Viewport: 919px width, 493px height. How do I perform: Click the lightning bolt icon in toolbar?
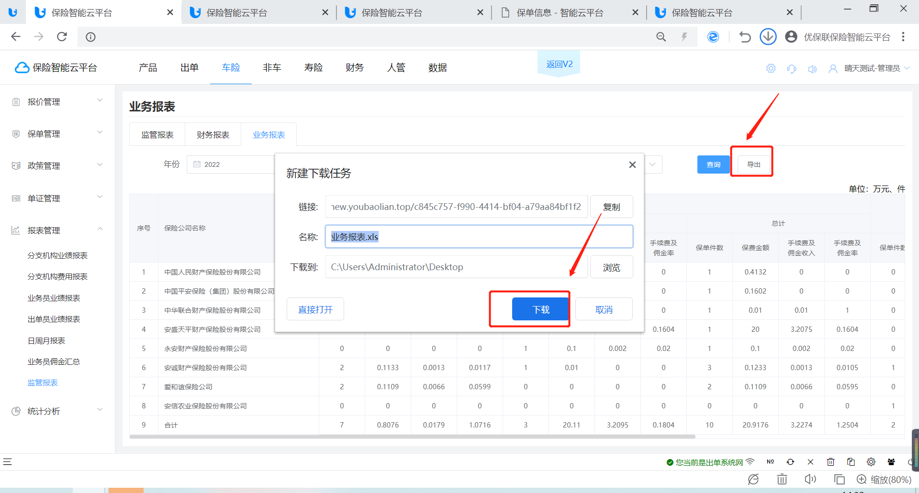point(684,37)
